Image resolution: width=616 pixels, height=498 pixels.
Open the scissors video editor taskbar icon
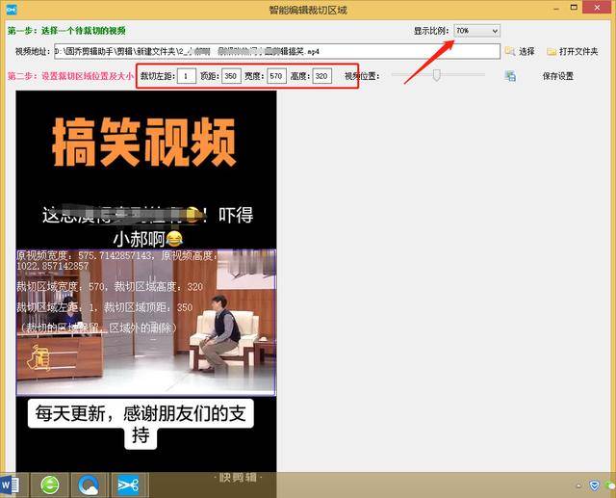tap(128, 485)
